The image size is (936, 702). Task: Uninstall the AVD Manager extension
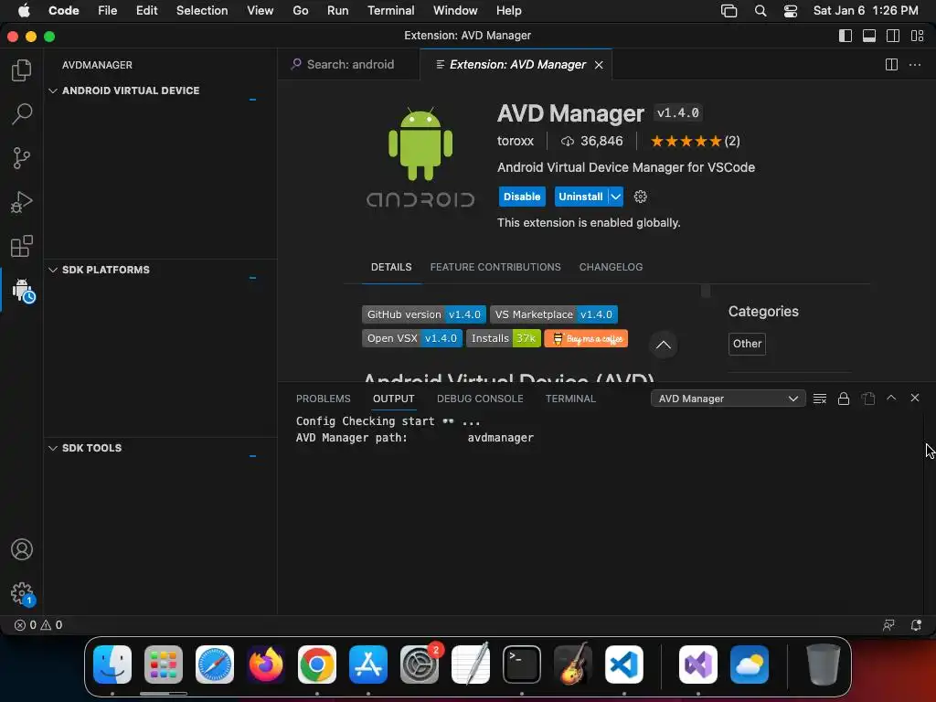pos(580,197)
